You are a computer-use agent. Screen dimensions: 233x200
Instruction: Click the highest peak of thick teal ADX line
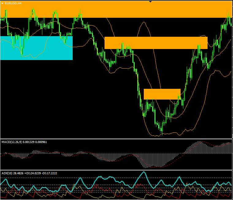[143, 172]
